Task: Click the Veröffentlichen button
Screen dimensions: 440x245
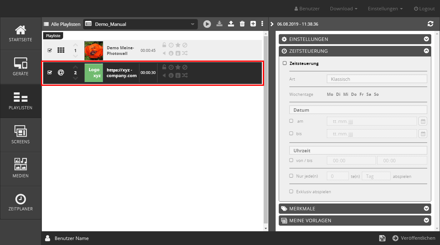Action: point(414,238)
